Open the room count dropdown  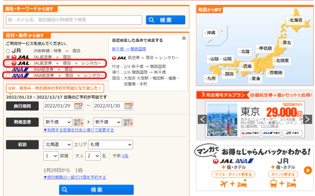click(51, 156)
